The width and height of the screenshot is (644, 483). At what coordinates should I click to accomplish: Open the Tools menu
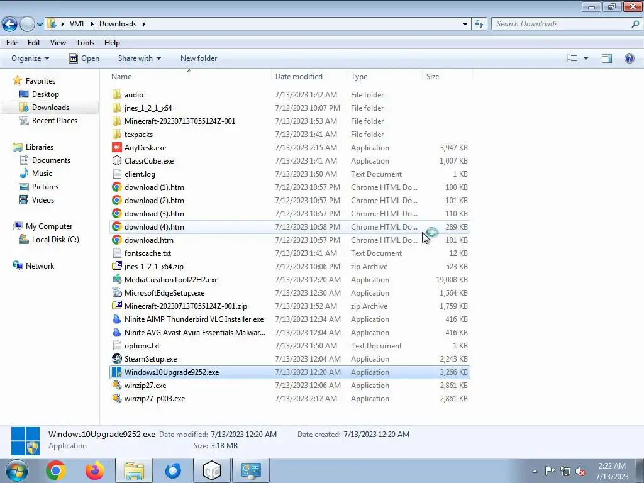pos(85,43)
